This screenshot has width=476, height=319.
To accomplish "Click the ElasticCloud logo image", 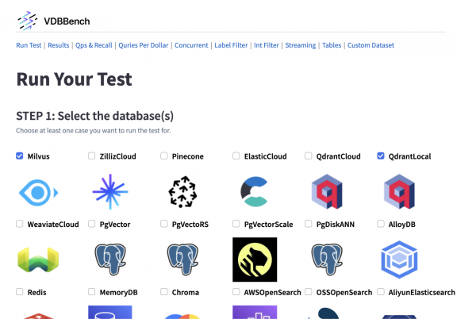I will click(x=255, y=192).
